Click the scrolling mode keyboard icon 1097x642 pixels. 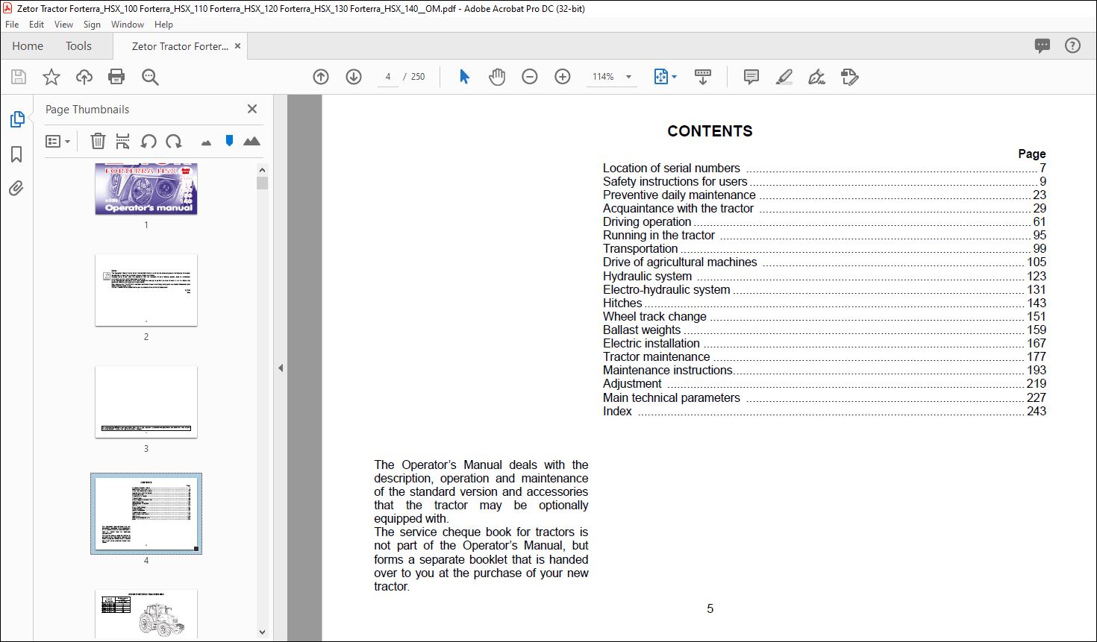[703, 77]
